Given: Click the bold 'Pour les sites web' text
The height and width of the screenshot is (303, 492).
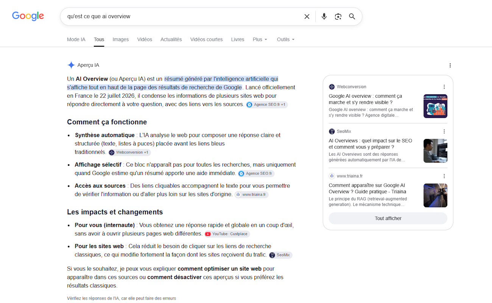Looking at the screenshot, I should tap(99, 246).
